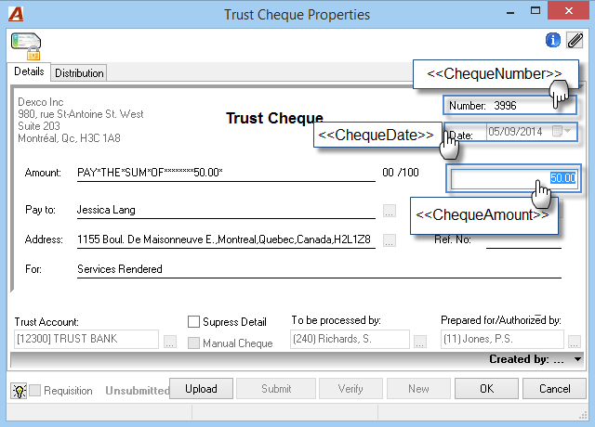Toggle the Supress Detail checkbox
This screenshot has height=427, width=595.
click(x=193, y=322)
